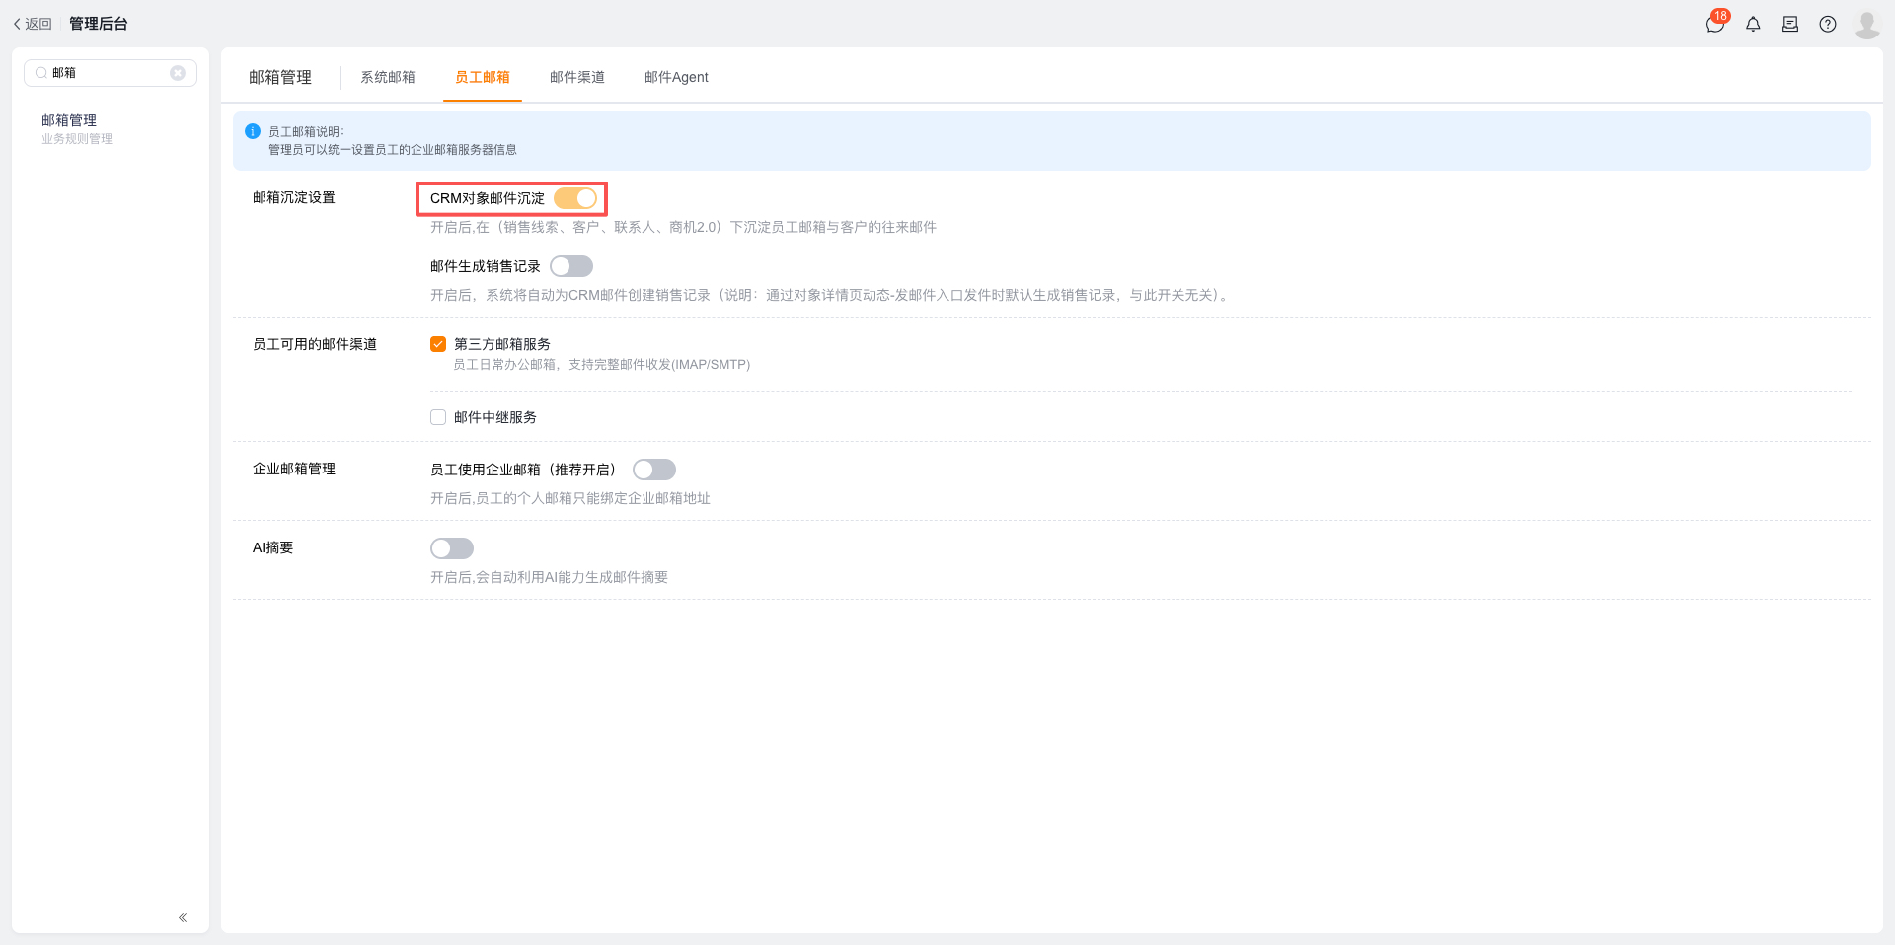Uncheck 第三方邮箱服务 checkbox
The height and width of the screenshot is (945, 1895).
(438, 344)
